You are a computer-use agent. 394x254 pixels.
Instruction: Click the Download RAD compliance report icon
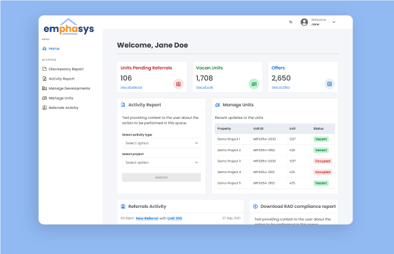255,207
